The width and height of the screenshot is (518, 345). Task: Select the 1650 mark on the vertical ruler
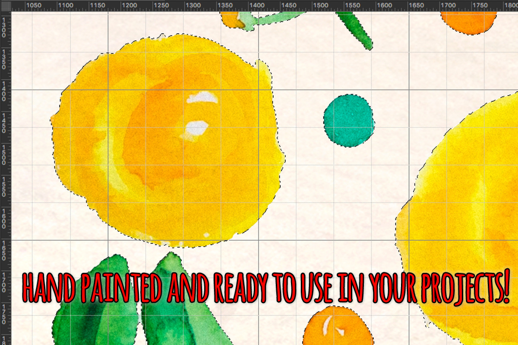[3, 251]
